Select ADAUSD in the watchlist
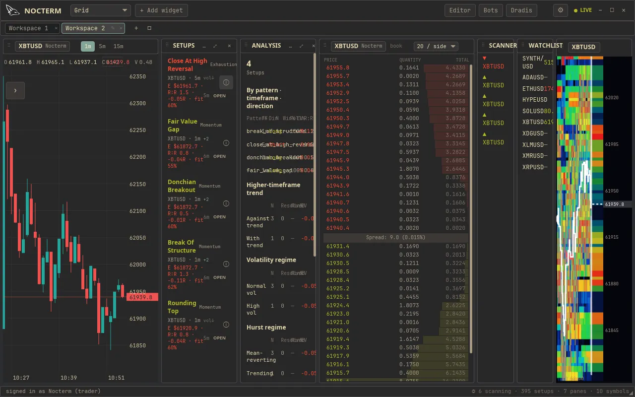 [x=535, y=77]
